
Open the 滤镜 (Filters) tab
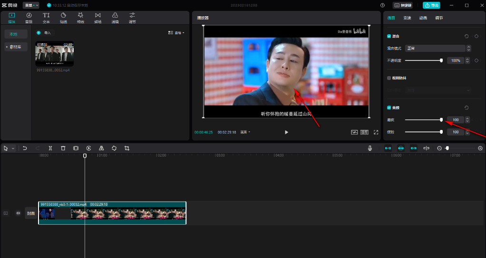pyautogui.click(x=115, y=18)
